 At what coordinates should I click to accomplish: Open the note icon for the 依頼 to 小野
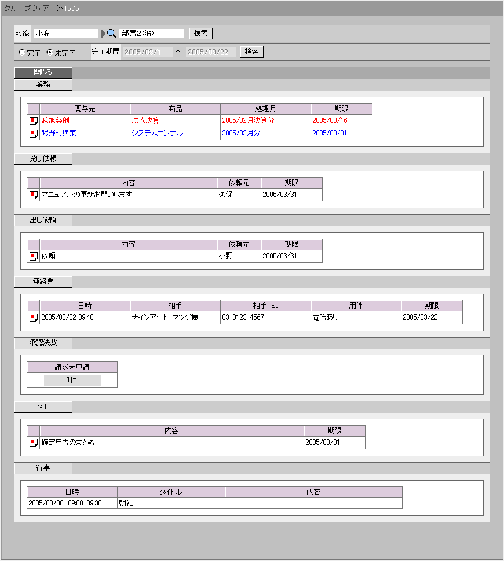pyautogui.click(x=33, y=256)
